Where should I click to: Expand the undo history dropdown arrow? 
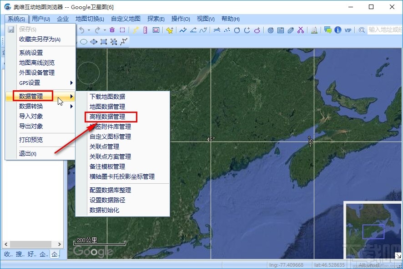[x=89, y=30]
